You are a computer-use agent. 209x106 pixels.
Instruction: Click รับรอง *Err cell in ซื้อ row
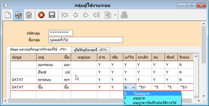click(186, 87)
